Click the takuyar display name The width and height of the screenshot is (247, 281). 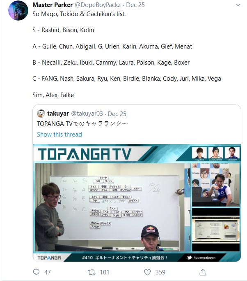[x=58, y=114]
